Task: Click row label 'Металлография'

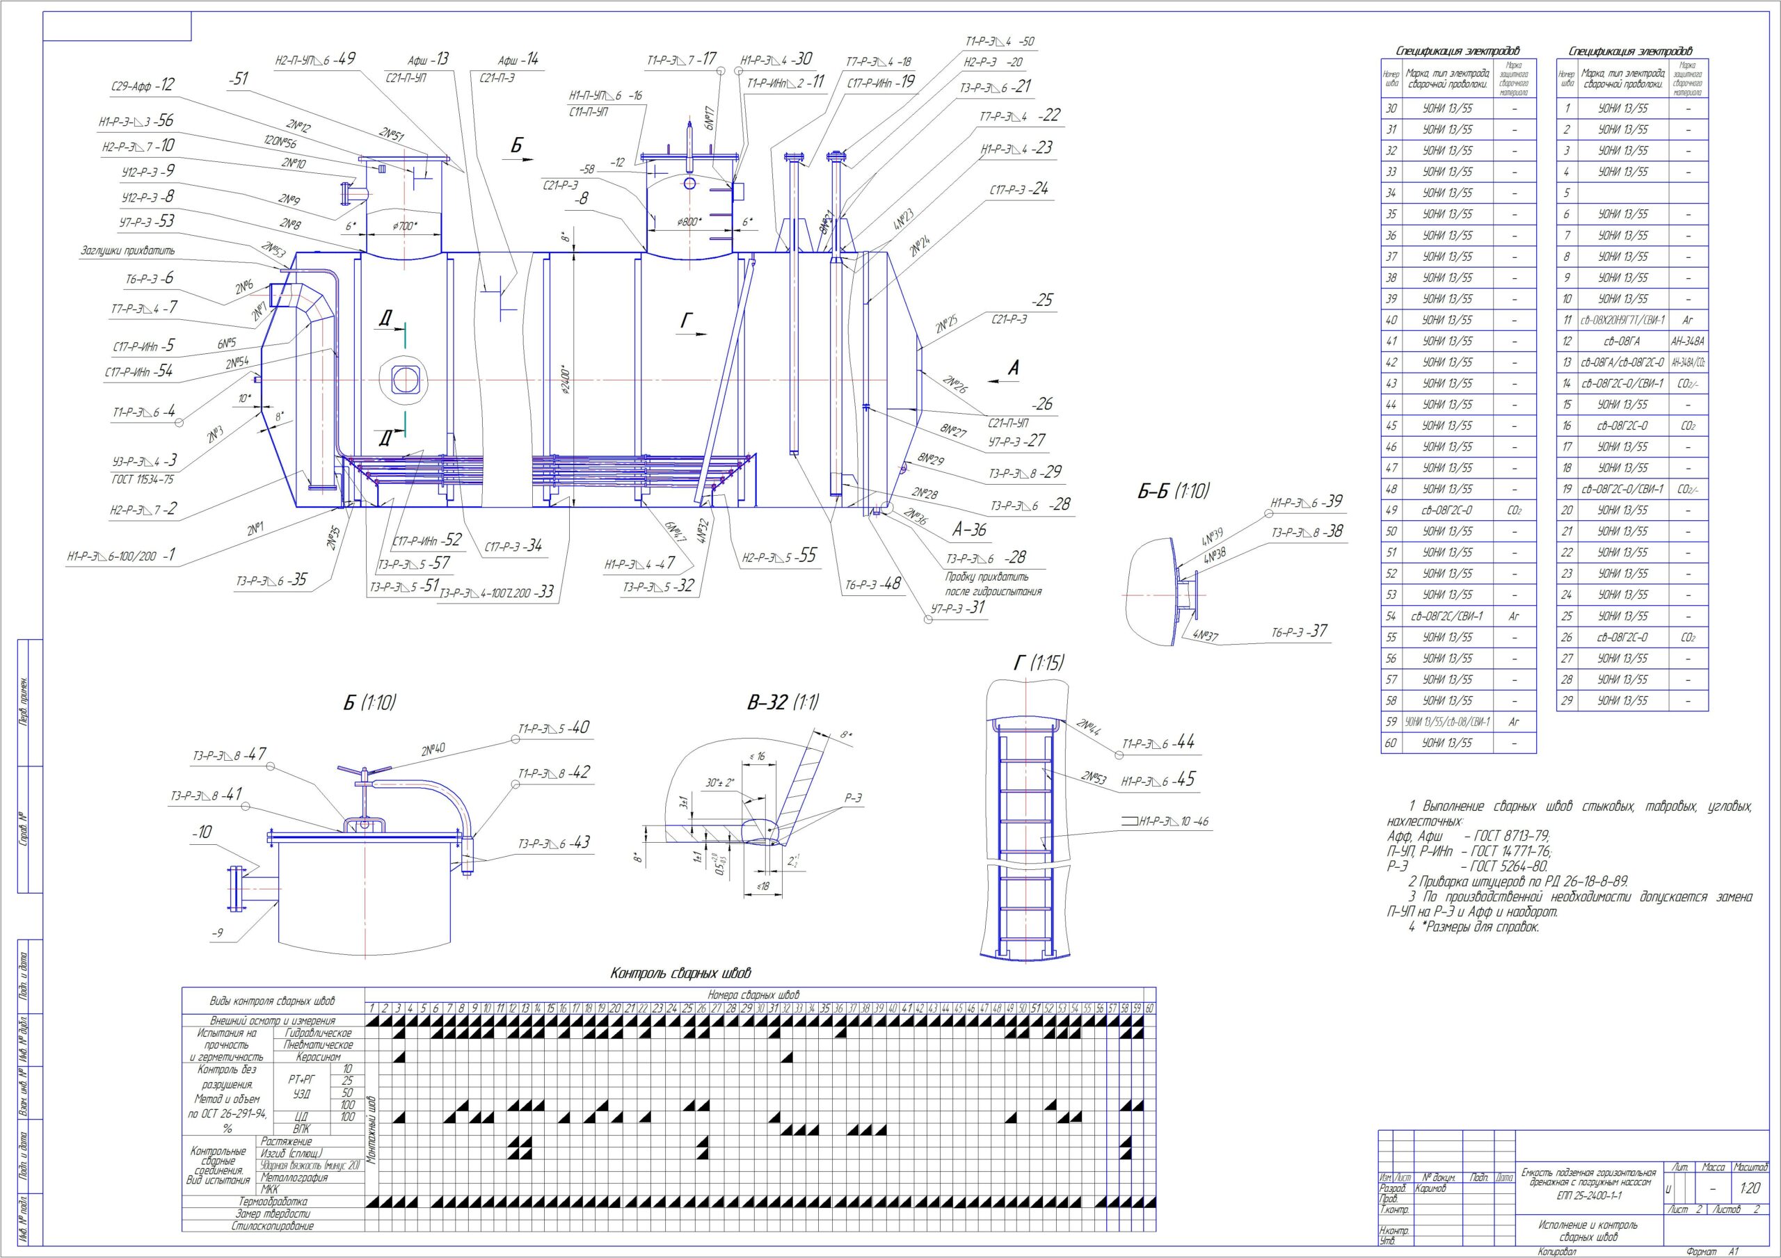Action: point(294,1177)
